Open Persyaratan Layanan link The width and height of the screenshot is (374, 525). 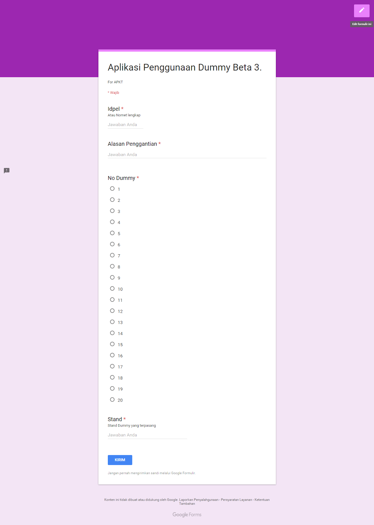point(236,500)
